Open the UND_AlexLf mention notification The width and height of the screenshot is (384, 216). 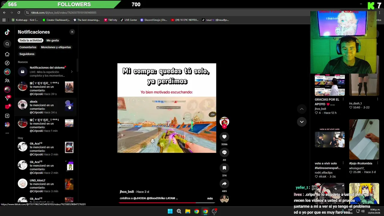46,186
